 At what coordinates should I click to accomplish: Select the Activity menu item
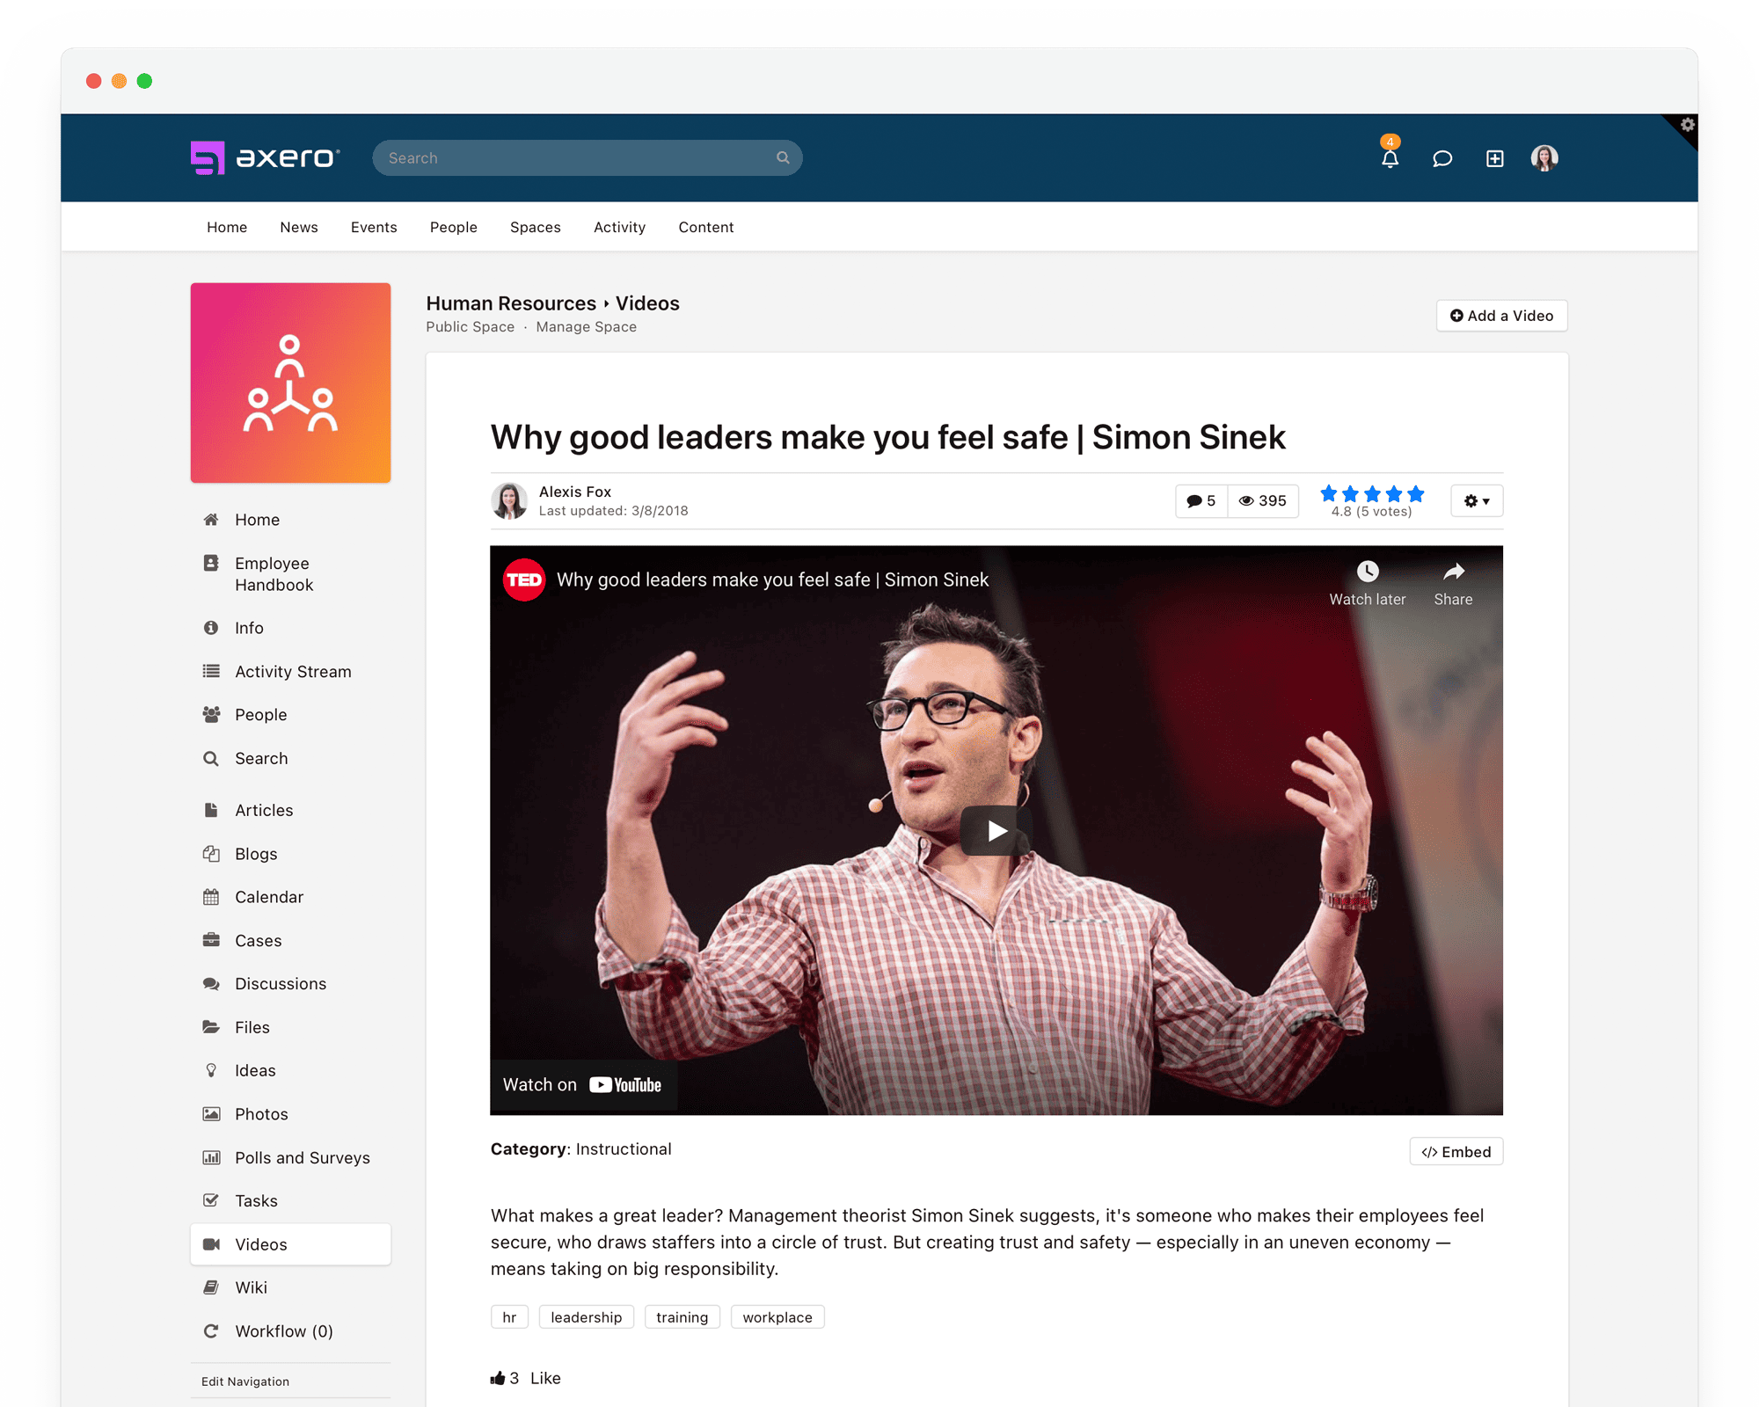coord(619,227)
